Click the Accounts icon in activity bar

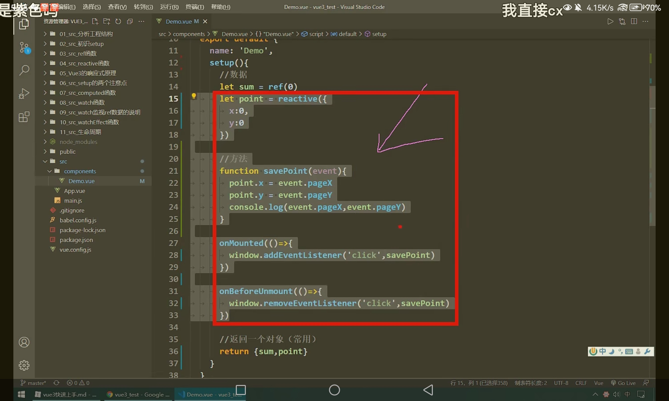[x=24, y=342]
